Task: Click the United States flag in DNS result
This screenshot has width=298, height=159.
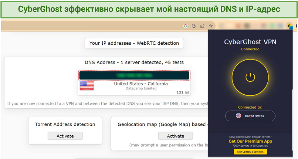Action: click(x=87, y=85)
